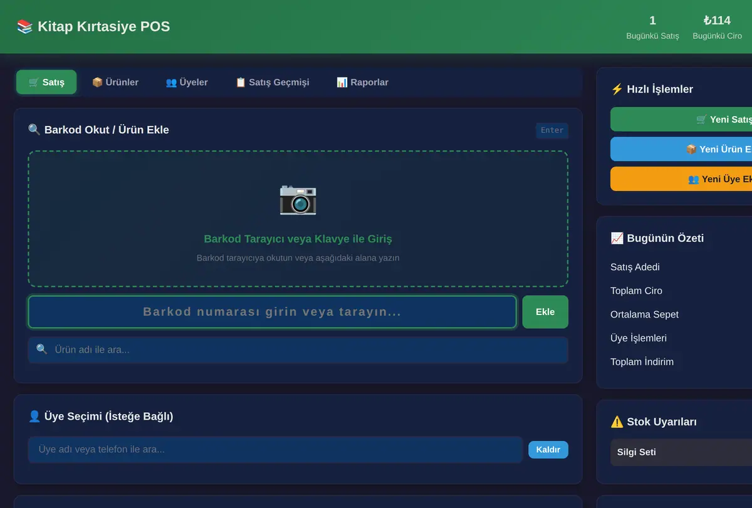Click the lightning icon beside Hızlı İşlemler

[x=617, y=89]
